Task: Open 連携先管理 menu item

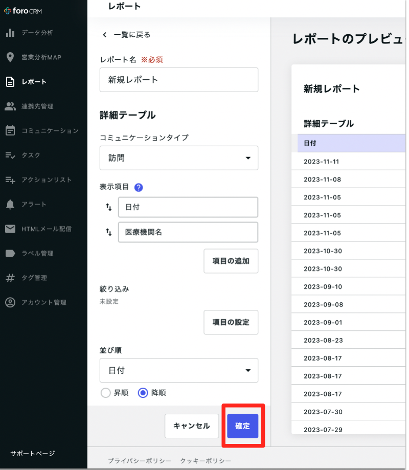Action: [37, 106]
